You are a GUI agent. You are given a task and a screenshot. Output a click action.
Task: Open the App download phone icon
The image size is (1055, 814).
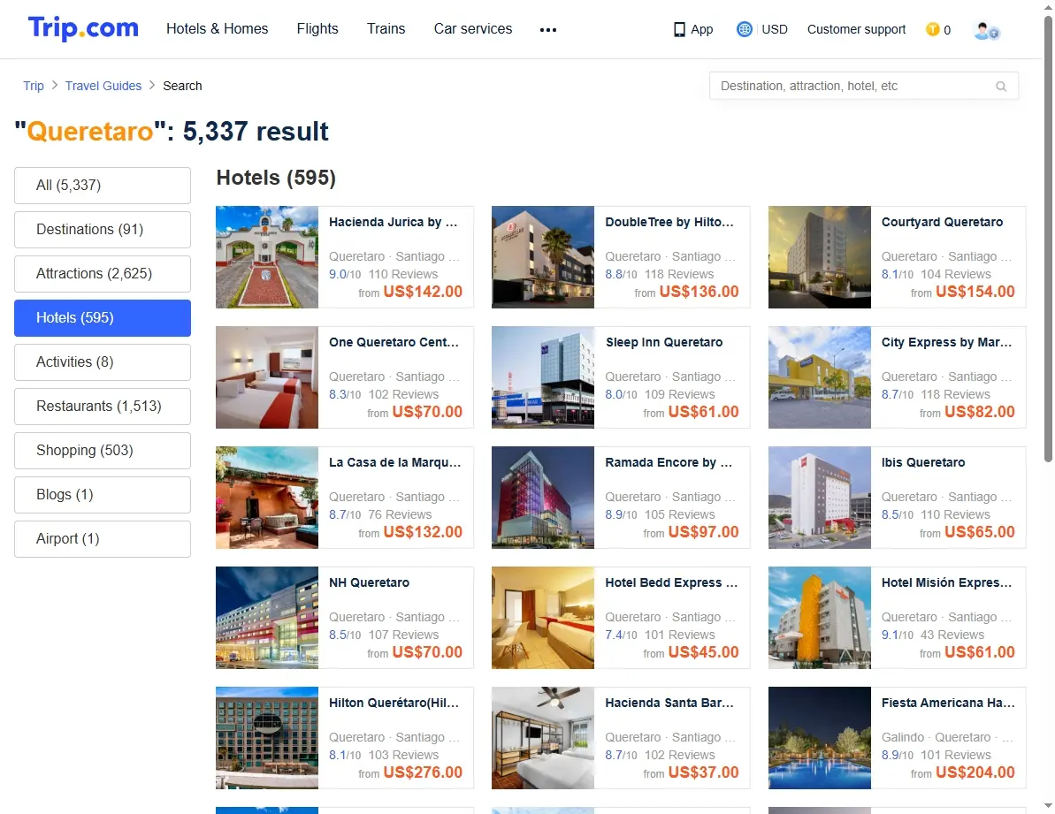point(679,29)
